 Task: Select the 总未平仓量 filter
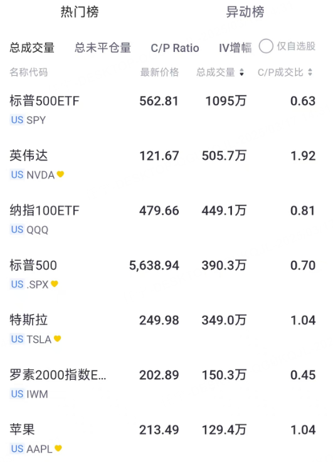pos(103,48)
